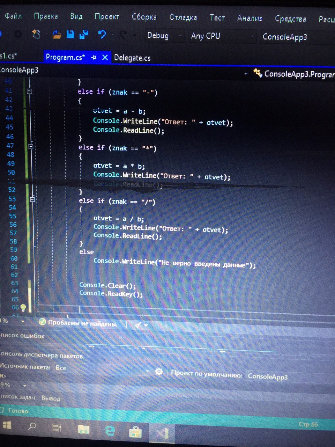Click the New Item toolbar icon
Image resolution: width=335 pixels, height=447 pixels.
tap(36, 34)
